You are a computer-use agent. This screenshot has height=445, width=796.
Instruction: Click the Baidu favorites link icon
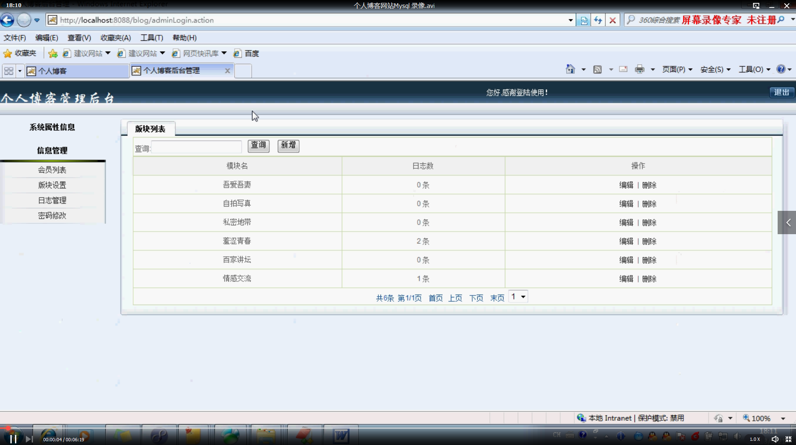237,53
